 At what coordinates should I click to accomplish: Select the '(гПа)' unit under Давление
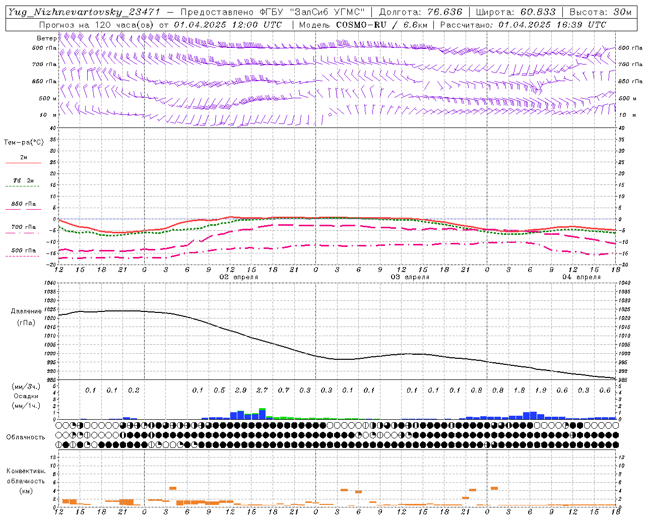(26, 323)
